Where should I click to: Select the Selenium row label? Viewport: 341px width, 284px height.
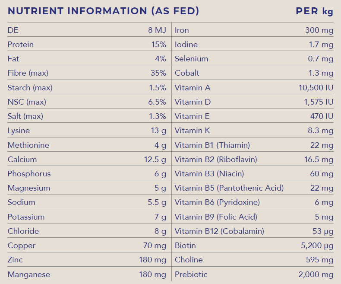coord(191,59)
